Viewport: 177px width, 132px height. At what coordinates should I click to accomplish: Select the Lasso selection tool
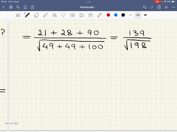[x=63, y=15]
